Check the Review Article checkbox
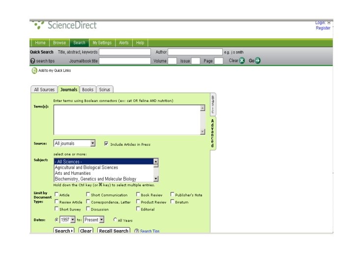This screenshot has height=266, width=354. click(x=57, y=201)
